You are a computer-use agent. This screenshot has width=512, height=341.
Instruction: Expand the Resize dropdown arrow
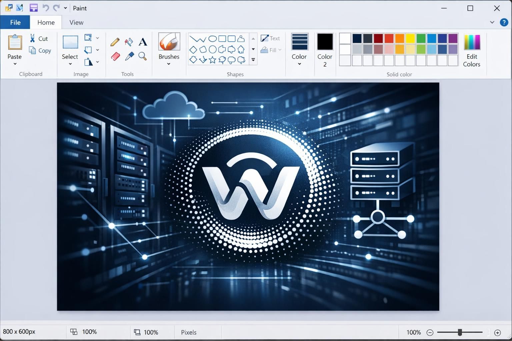[97, 50]
